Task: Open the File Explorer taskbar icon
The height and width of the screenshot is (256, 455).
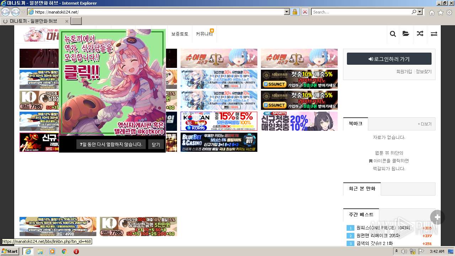Action: pos(40,251)
